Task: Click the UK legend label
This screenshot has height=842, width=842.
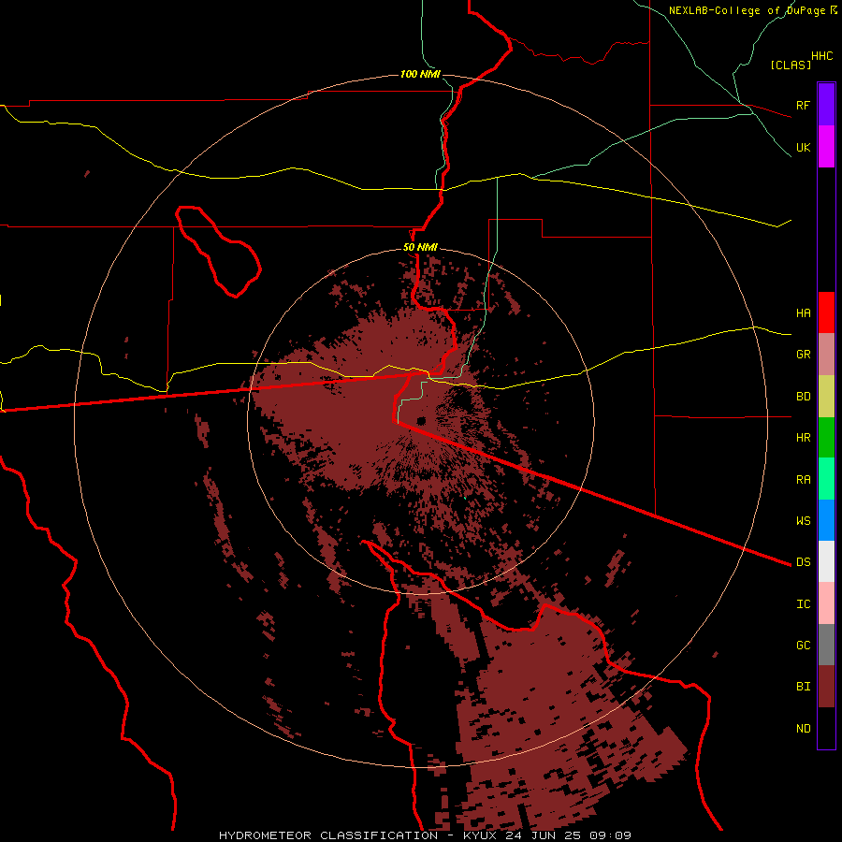Action: (x=803, y=148)
